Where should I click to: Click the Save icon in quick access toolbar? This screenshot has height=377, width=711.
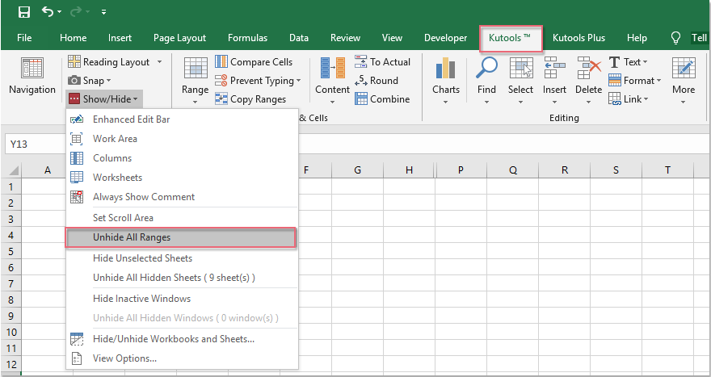[24, 12]
